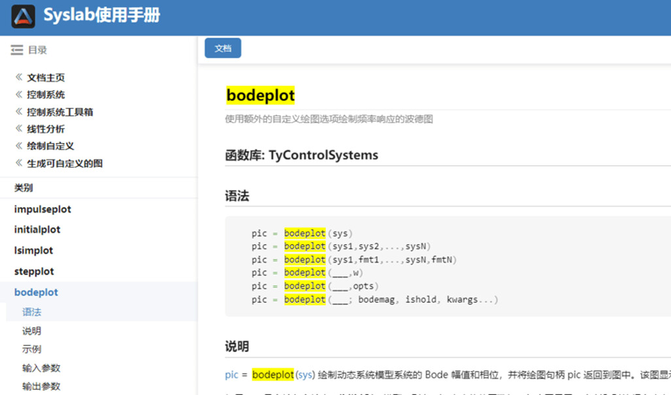Go to 文档主页 in sidebar
This screenshot has height=395, width=671.
(x=46, y=78)
